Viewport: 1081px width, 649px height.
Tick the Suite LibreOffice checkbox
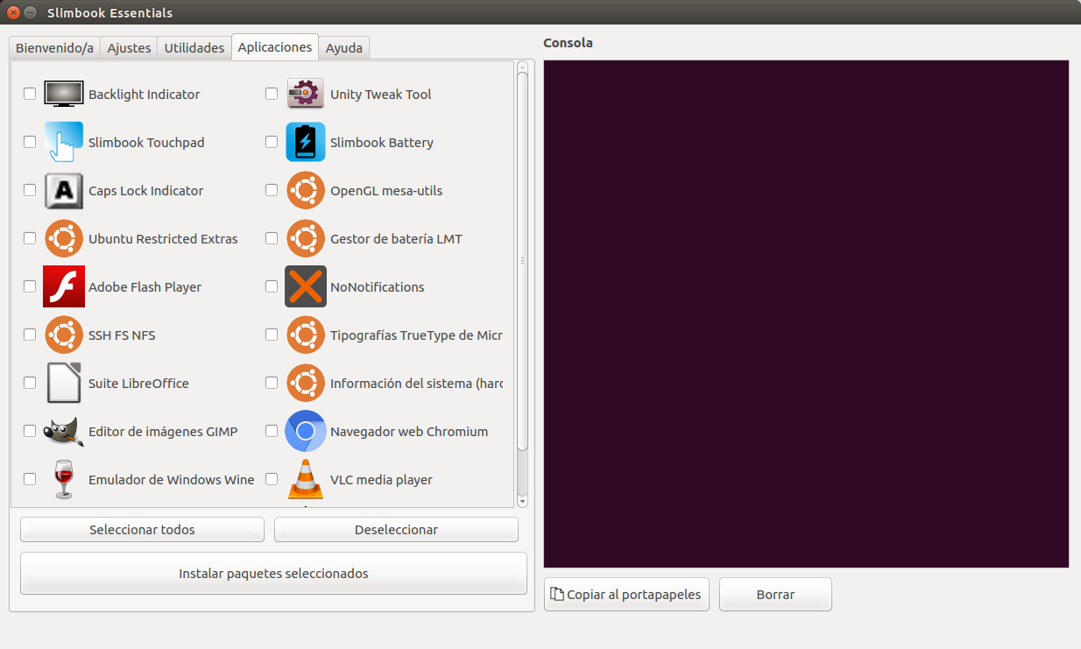click(30, 383)
